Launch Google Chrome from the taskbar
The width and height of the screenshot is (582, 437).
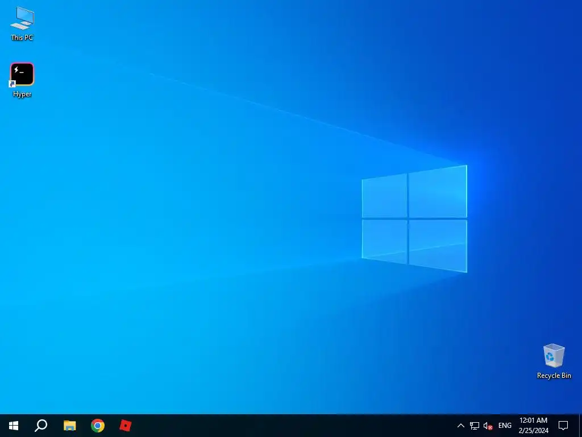tap(98, 426)
